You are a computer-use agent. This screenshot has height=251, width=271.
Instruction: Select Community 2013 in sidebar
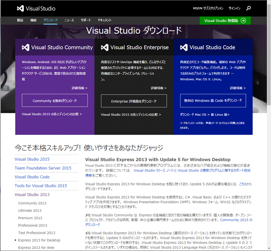coord(32,203)
